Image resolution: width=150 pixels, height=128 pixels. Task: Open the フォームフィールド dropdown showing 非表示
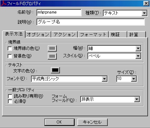click(x=110, y=99)
